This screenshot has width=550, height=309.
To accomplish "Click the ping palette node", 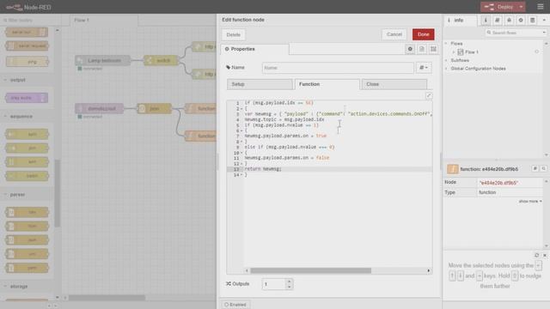I will 27,62.
